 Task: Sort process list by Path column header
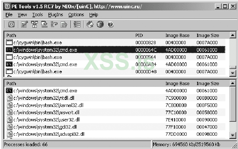click(x=11, y=35)
